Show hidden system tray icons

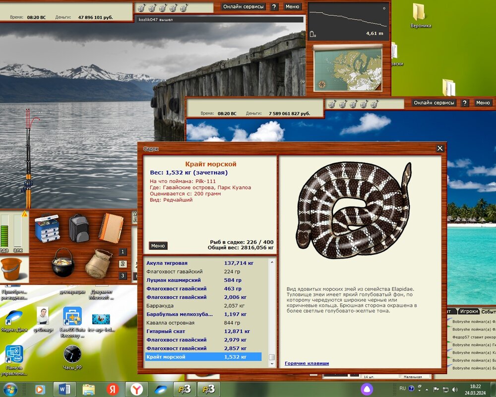[427, 389]
